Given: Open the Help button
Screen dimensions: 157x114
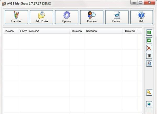Looking at the screenshot, I should tap(142, 17).
